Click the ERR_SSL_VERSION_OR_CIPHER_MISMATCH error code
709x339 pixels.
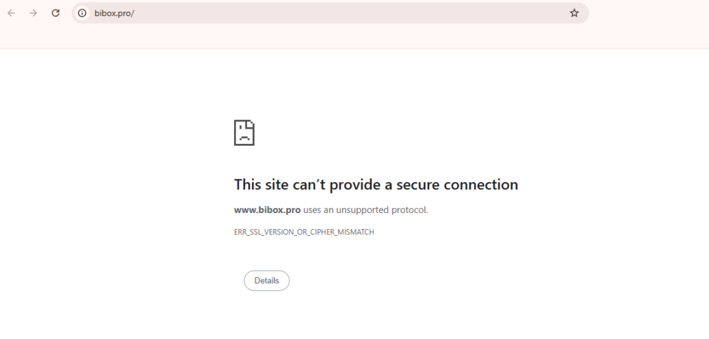(x=304, y=232)
